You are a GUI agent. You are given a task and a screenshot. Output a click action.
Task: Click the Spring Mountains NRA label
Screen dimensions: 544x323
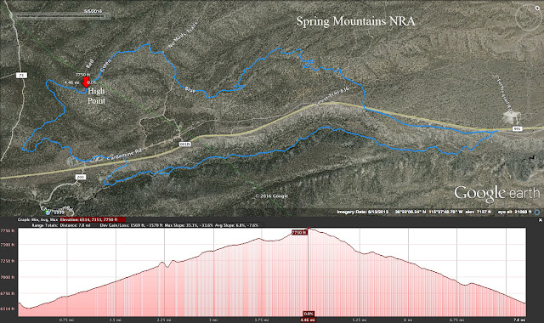355,21
